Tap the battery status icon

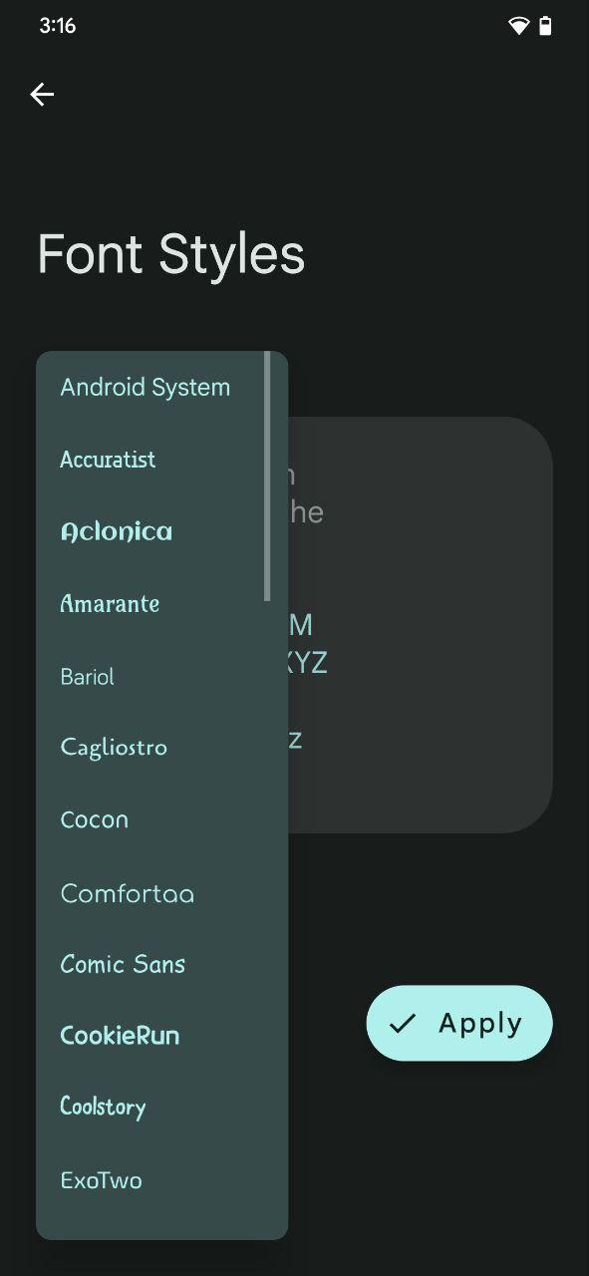tap(545, 26)
